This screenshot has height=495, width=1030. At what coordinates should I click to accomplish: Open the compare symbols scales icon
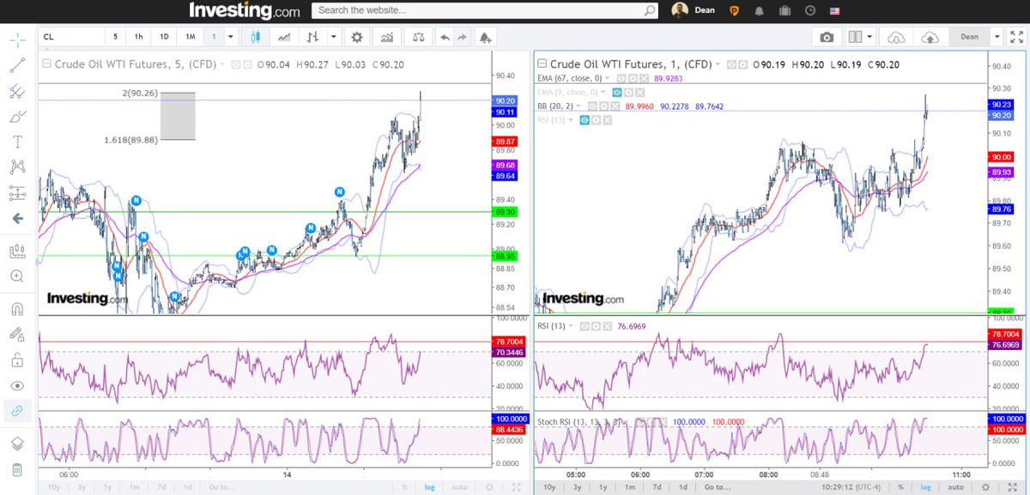417,38
